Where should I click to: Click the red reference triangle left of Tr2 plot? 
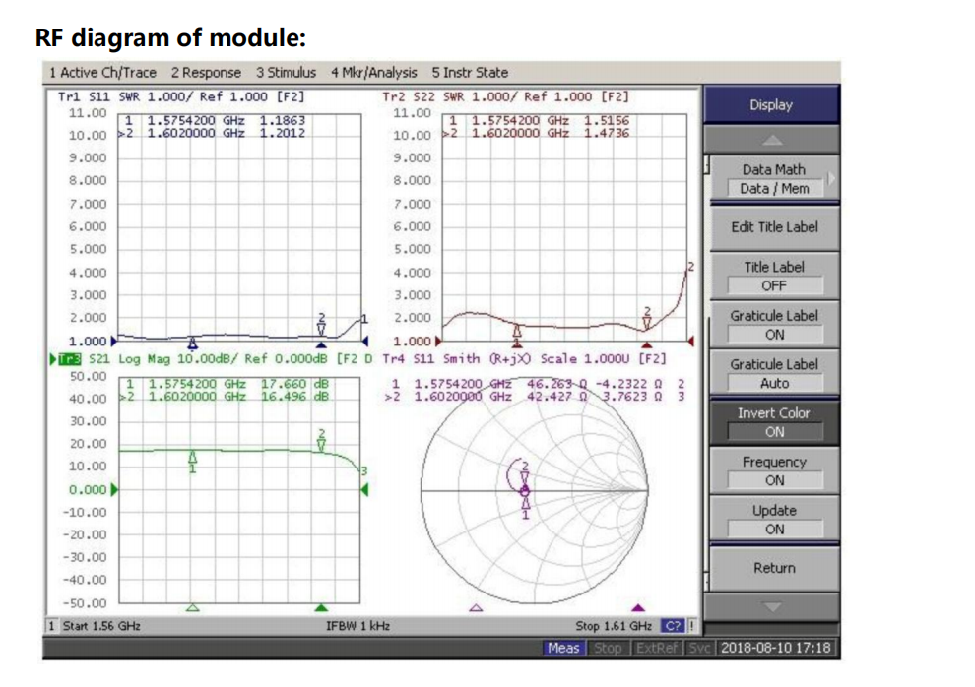pyautogui.click(x=438, y=341)
